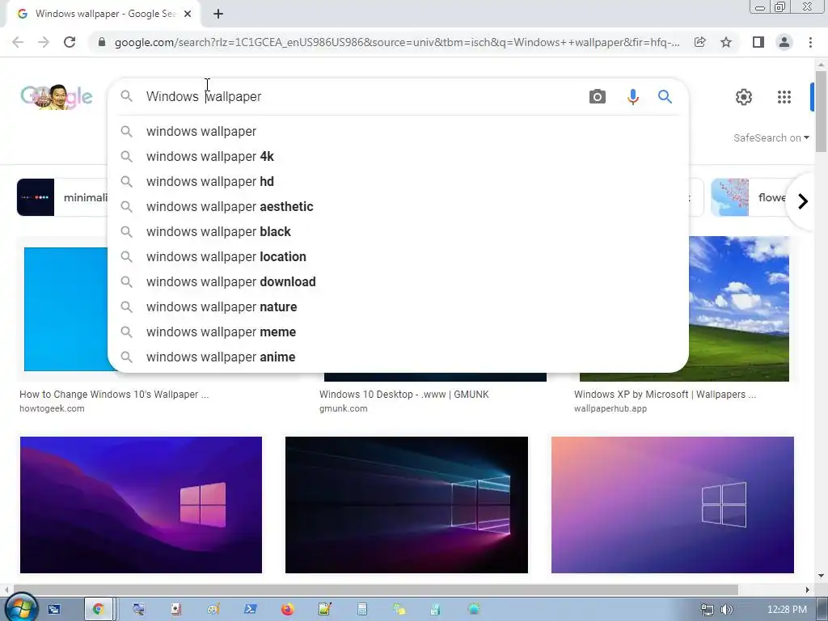Open pink gradient Windows logo thumbnail
Screen dimensions: 828x621
673,505
